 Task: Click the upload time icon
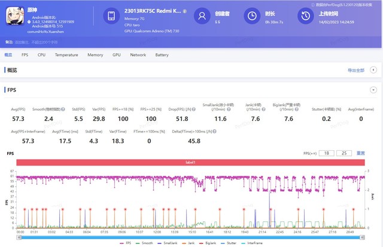305,16
